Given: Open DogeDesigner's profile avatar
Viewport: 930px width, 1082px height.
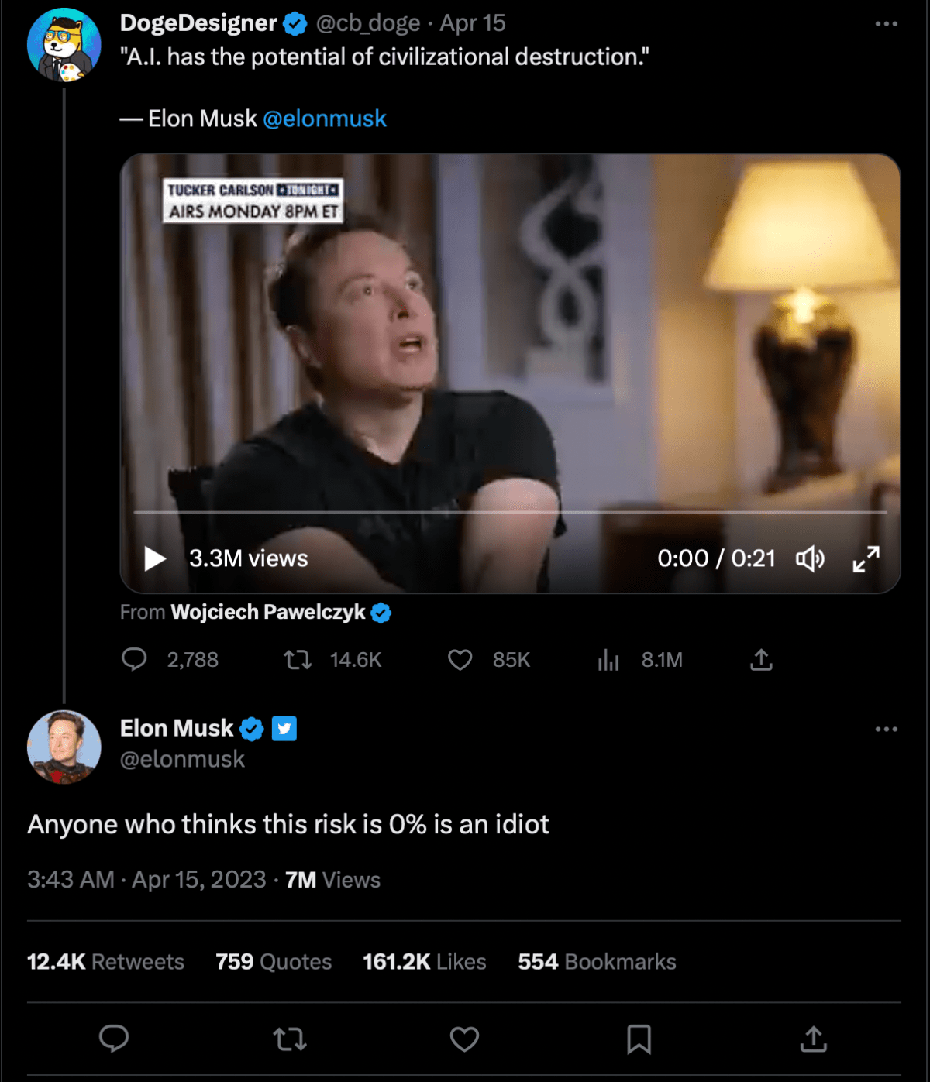Looking at the screenshot, I should (x=64, y=46).
